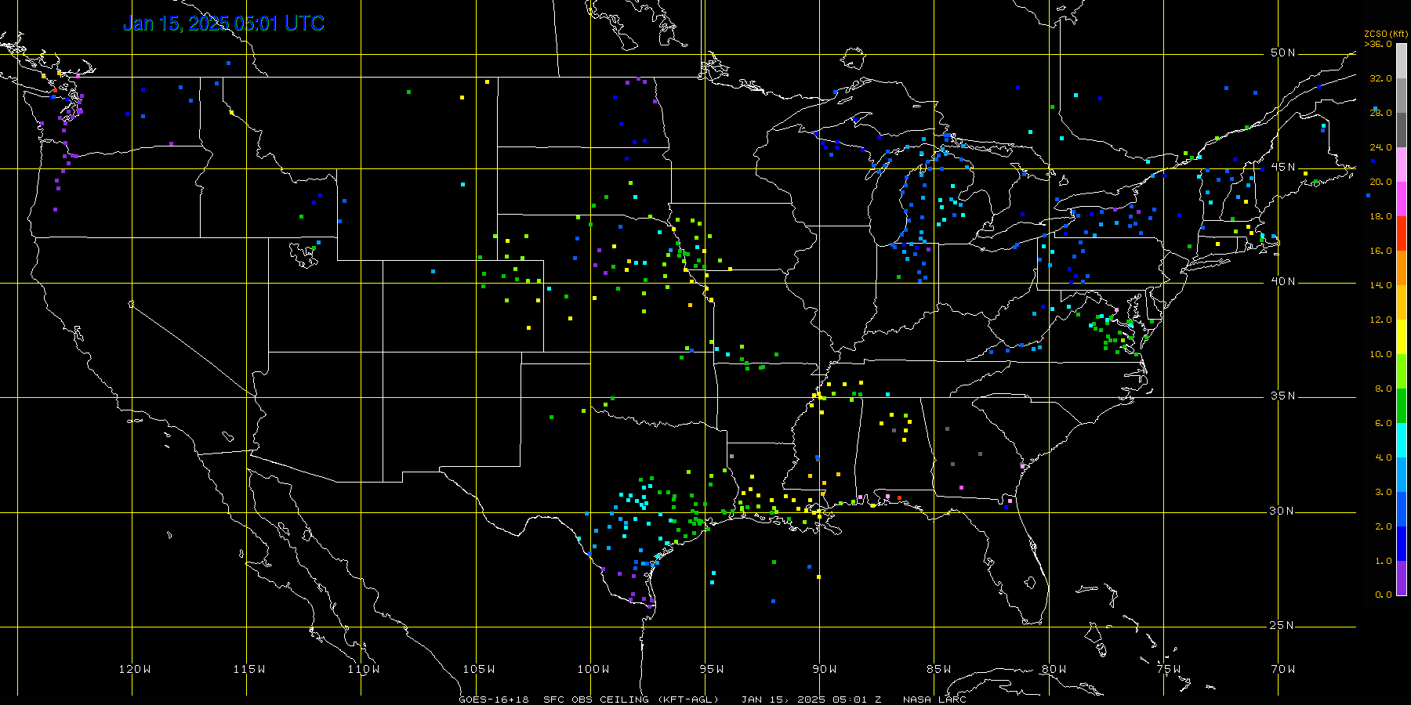This screenshot has height=705, width=1411.
Task: Click the 105W longitude label
Action: (479, 669)
